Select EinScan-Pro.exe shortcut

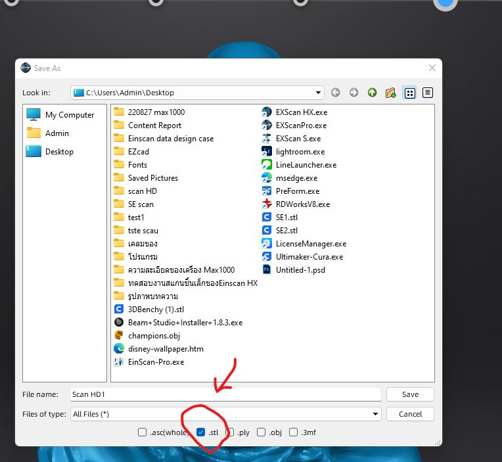click(149, 362)
